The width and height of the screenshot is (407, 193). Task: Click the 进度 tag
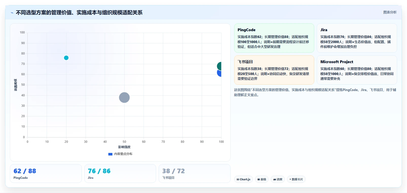(x=278, y=179)
